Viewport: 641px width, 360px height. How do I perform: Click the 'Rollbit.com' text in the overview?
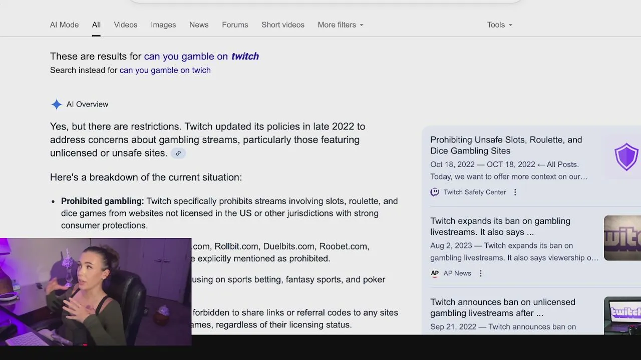pos(236,246)
